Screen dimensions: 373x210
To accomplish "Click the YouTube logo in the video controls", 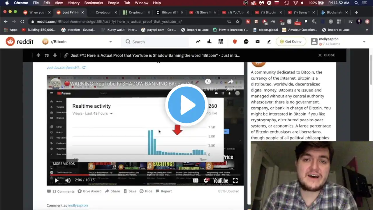I will (x=221, y=181).
